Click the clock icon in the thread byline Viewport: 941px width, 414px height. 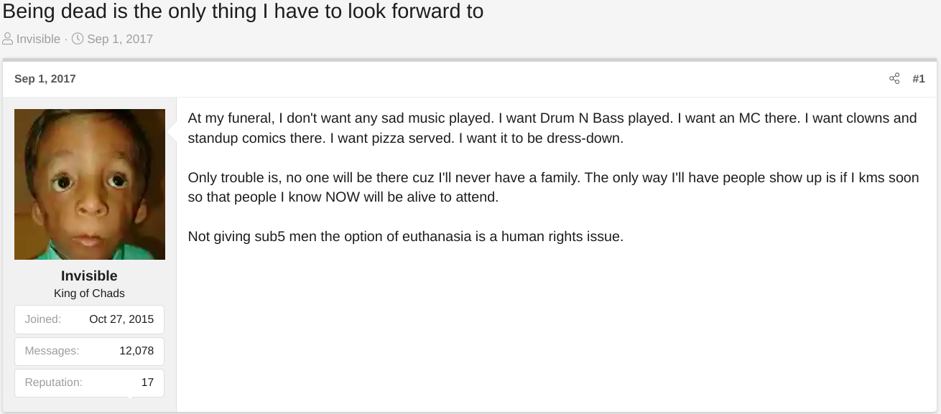78,39
